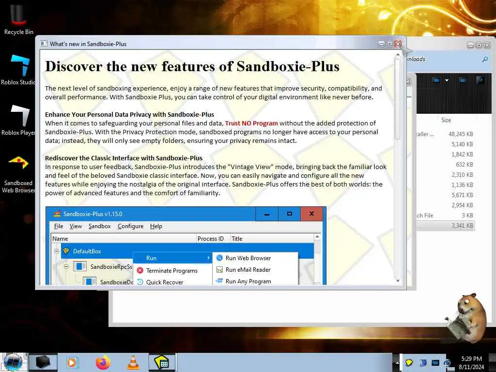The width and height of the screenshot is (496, 372).
Task: Minimize the What's new in Sandboxie-Plus window
Action: [x=382, y=44]
